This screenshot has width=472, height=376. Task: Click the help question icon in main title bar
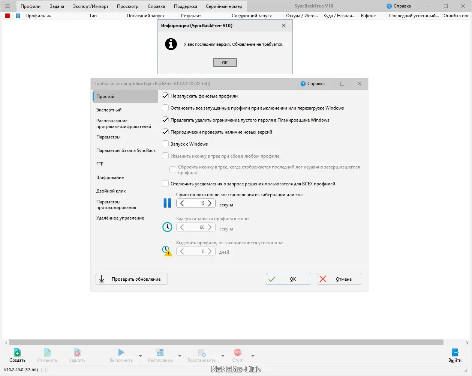click(389, 6)
